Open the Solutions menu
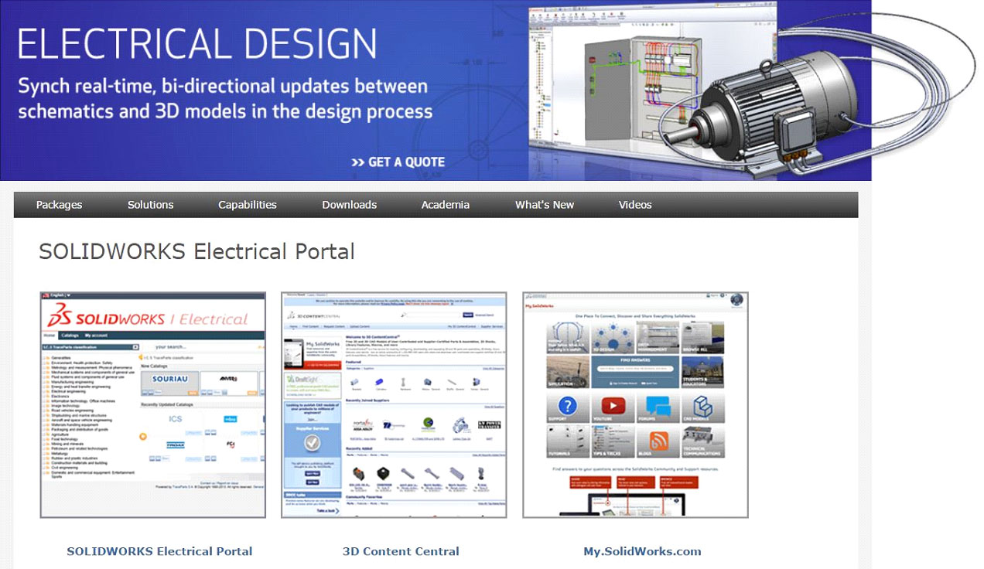Viewport: 984px width, 569px height. point(150,205)
